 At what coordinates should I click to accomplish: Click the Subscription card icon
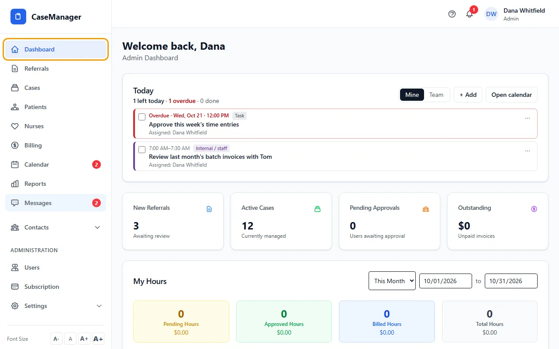point(15,287)
